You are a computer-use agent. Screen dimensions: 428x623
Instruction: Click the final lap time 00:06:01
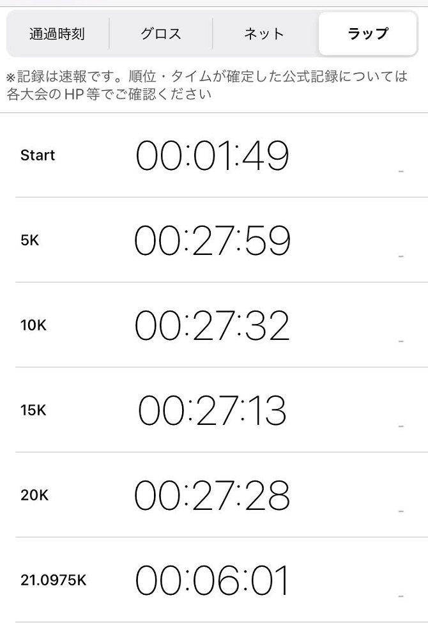point(212,580)
